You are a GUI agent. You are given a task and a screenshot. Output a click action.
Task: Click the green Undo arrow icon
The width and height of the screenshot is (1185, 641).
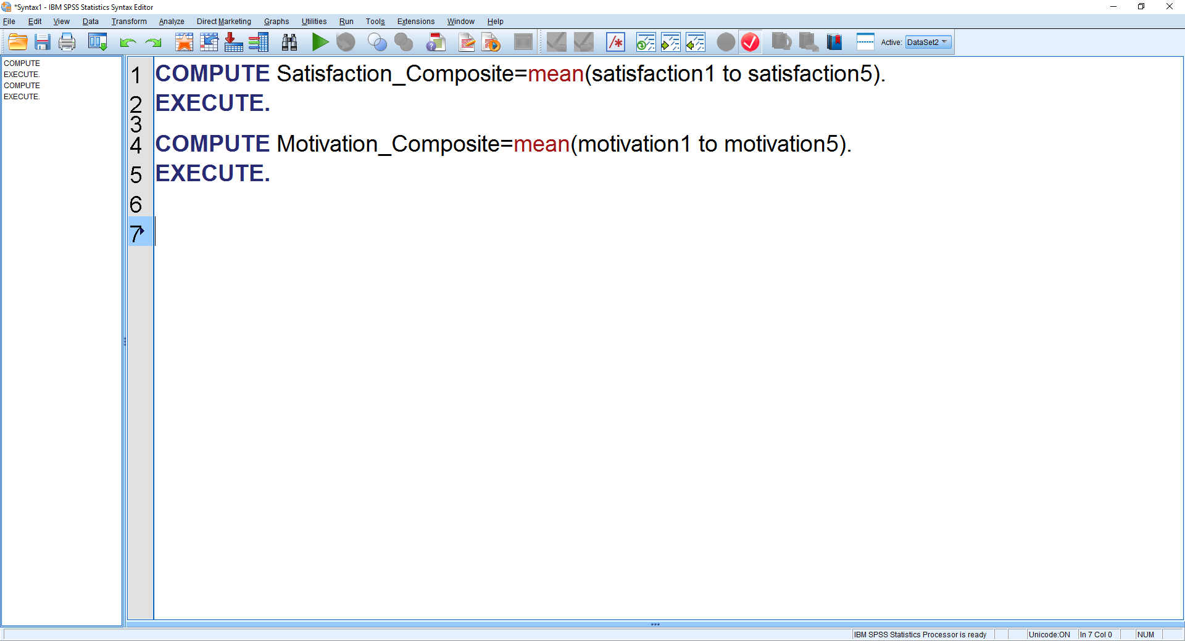click(x=128, y=42)
